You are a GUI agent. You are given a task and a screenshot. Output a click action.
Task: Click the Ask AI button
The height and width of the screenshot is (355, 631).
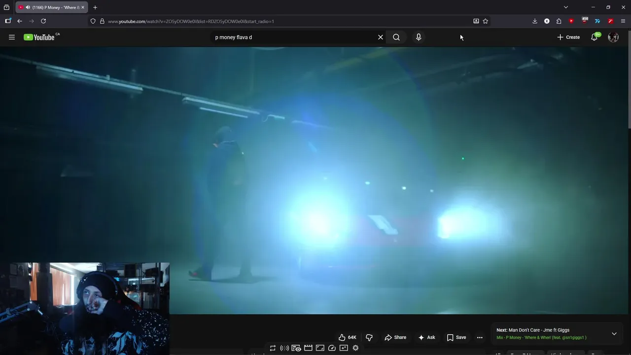point(426,337)
